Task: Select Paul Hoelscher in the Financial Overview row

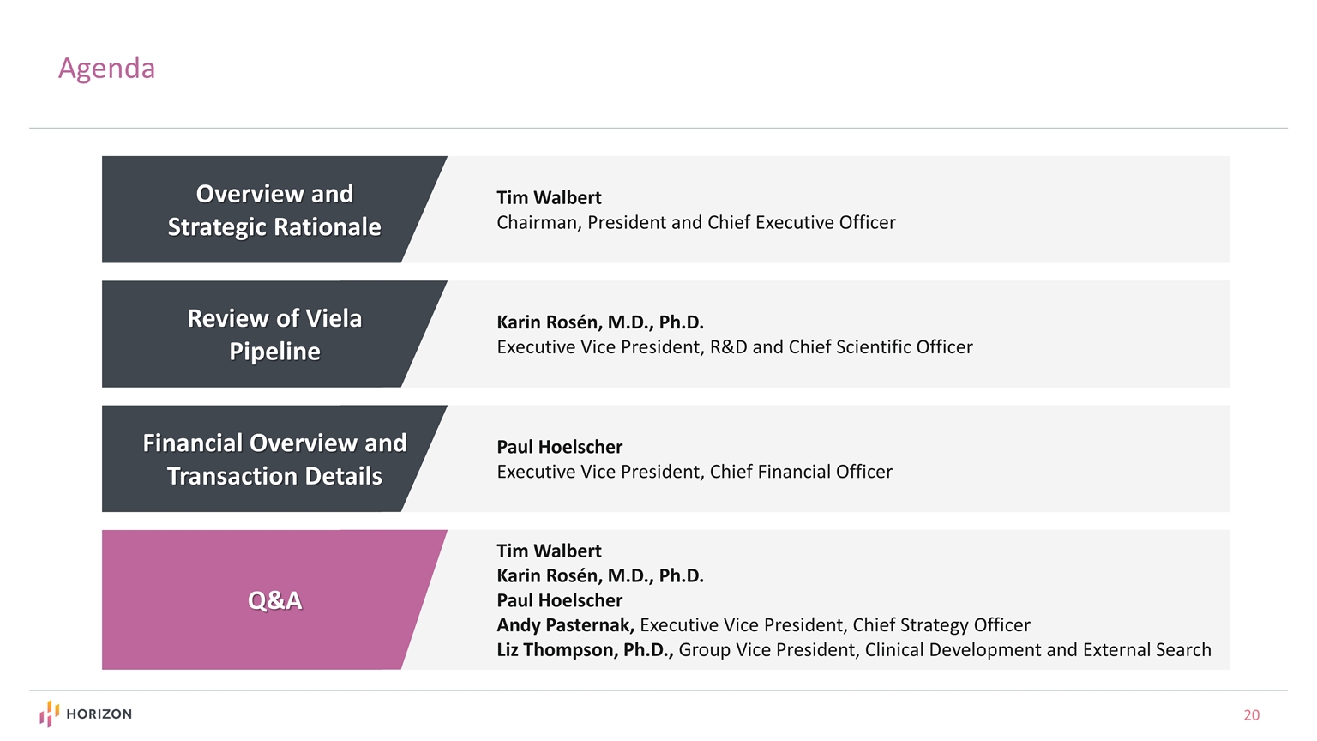Action: pyautogui.click(x=559, y=447)
